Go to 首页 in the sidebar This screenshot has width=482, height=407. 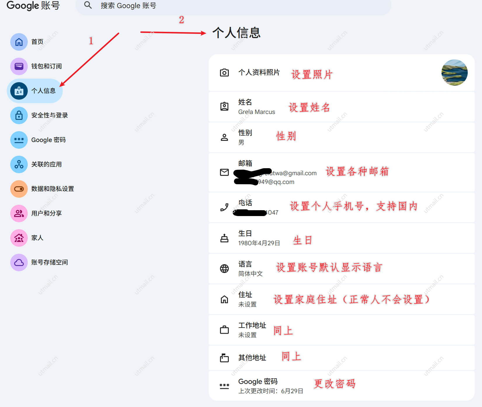click(x=37, y=42)
